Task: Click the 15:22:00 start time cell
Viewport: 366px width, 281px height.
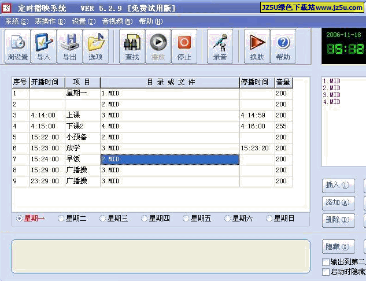Action: (47, 137)
